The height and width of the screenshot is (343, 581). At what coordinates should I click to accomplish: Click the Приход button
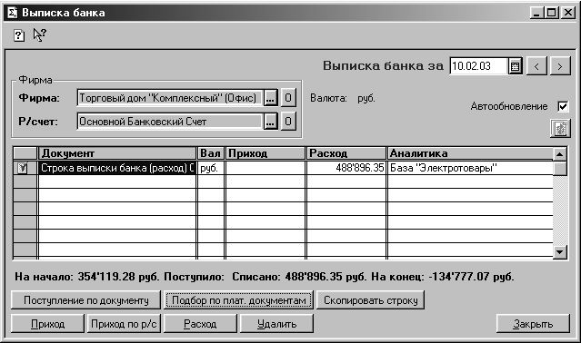click(48, 324)
